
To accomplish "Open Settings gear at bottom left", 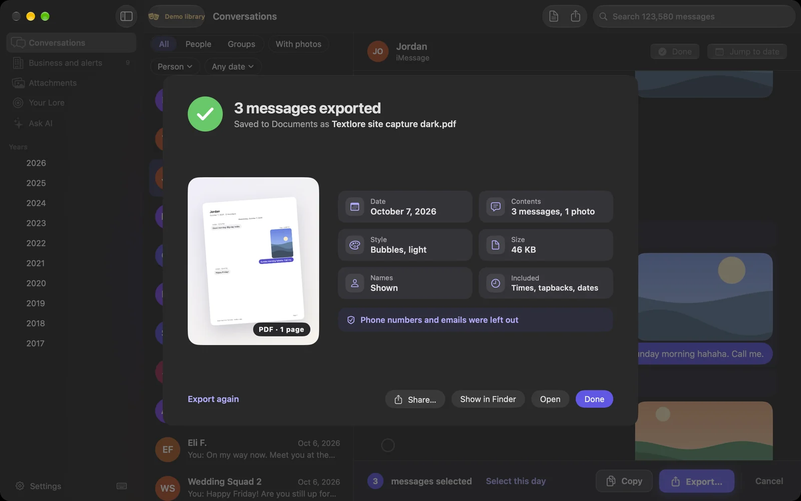I will [20, 486].
